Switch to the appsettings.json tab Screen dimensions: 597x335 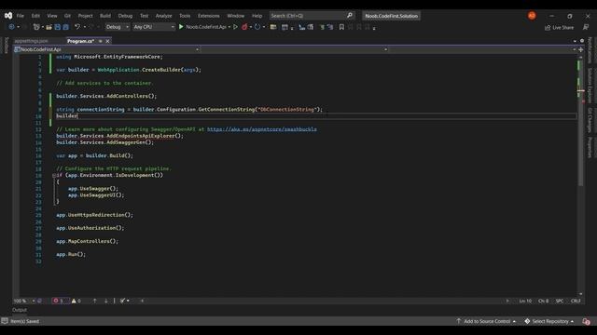(32, 41)
